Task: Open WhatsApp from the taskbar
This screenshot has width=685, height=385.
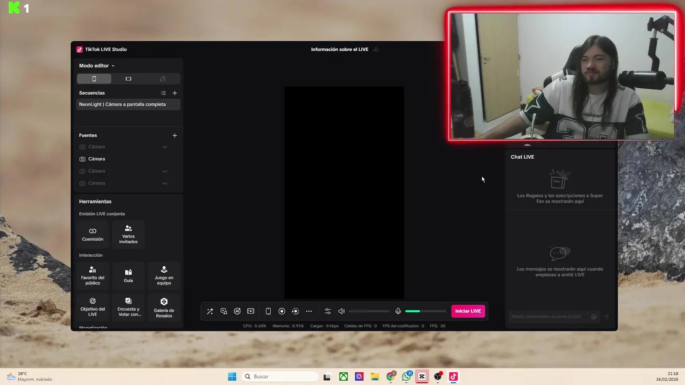Action: (x=407, y=376)
